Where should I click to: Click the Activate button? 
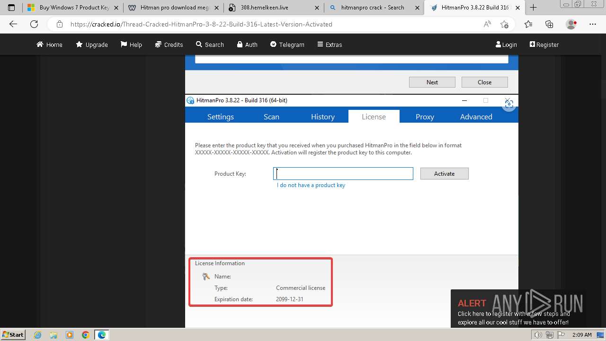click(445, 173)
